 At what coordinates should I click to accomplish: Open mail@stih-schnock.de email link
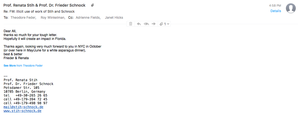(x=23, y=107)
